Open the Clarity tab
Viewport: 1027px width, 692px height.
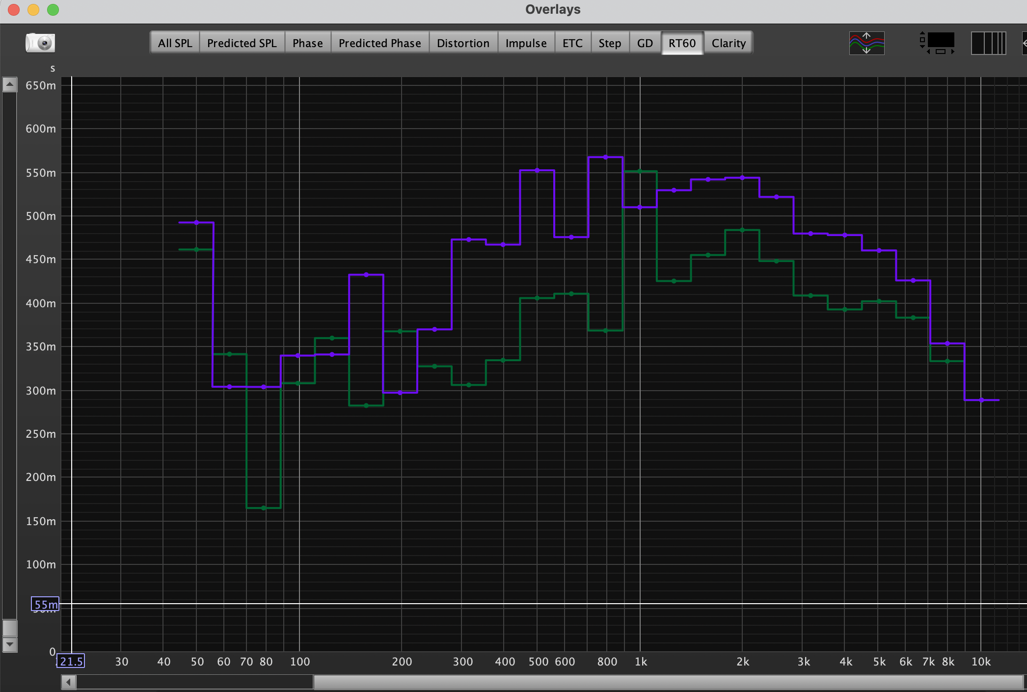(x=729, y=43)
